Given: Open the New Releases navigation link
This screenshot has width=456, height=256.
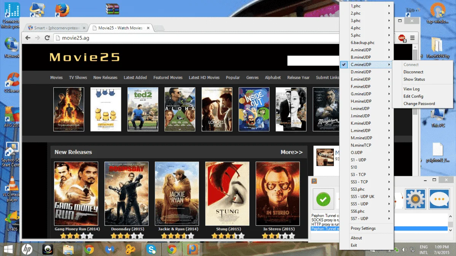Looking at the screenshot, I should pos(105,77).
